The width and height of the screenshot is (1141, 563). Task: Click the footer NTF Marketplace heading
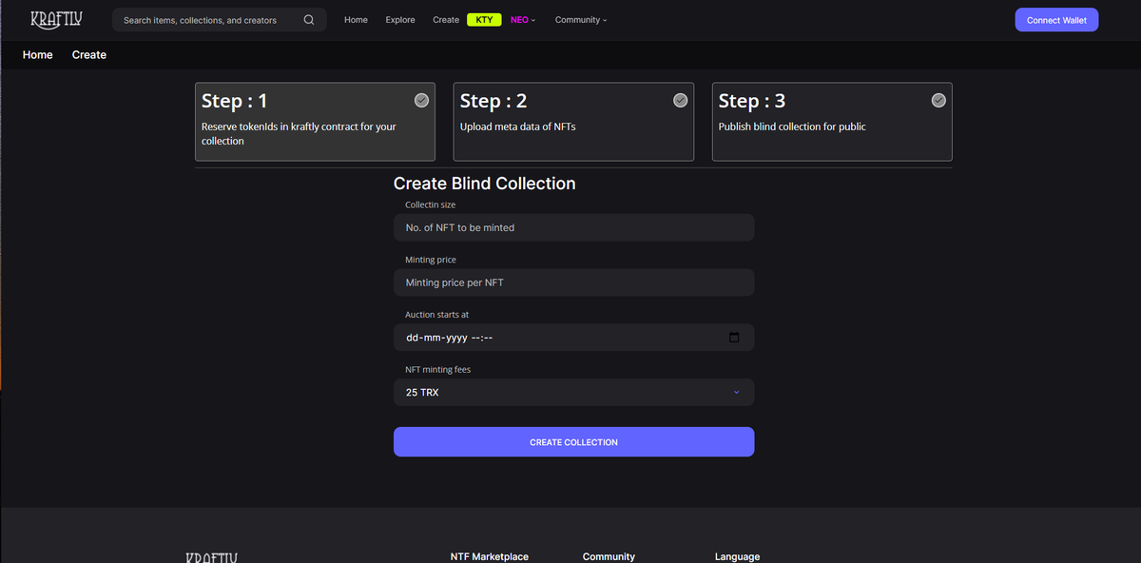tap(489, 556)
